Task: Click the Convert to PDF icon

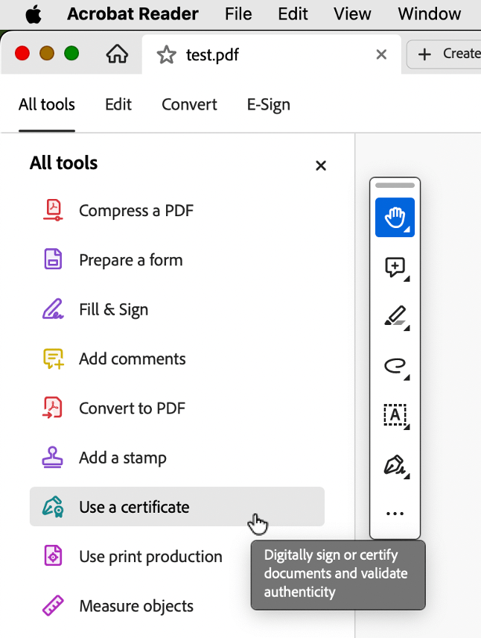Action: coord(53,408)
